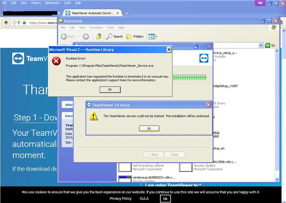Image resolution: width=286 pixels, height=203 pixels.
Task: Click the Windows flag logo in Downloads
Action: [274, 28]
